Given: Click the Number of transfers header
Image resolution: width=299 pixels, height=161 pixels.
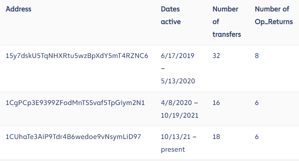Looking at the screenshot, I should (226, 22).
